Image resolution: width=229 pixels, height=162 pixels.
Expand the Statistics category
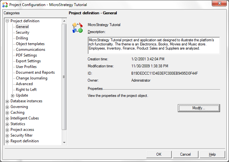tap(7, 124)
